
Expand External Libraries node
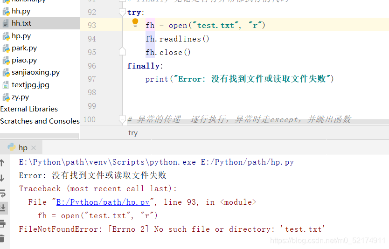[29, 109]
